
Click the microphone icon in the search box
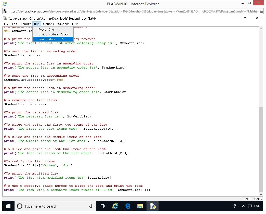tap(91, 206)
